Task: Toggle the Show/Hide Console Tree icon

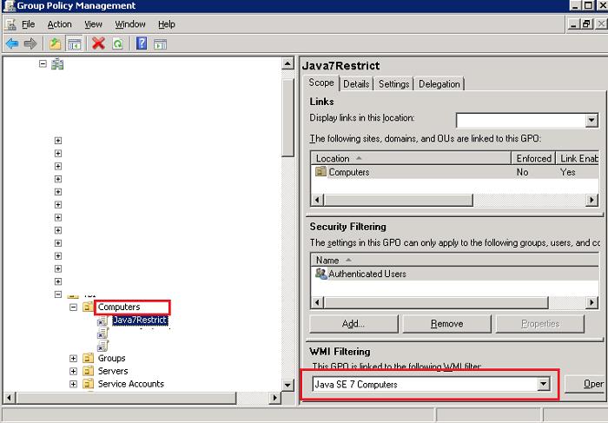Action: click(x=75, y=43)
